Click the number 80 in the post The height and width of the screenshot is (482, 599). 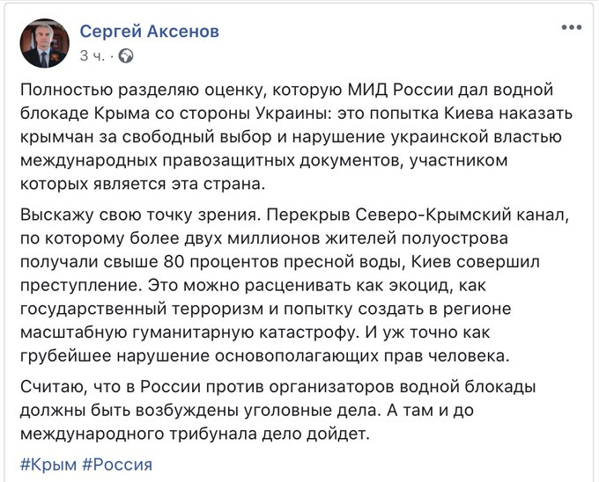pyautogui.click(x=173, y=262)
